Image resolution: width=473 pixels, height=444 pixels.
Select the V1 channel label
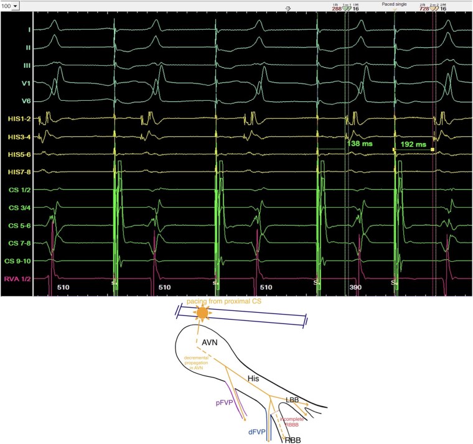[x=26, y=83]
